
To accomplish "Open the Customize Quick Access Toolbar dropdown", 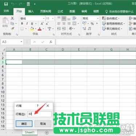I will point(35,4).
